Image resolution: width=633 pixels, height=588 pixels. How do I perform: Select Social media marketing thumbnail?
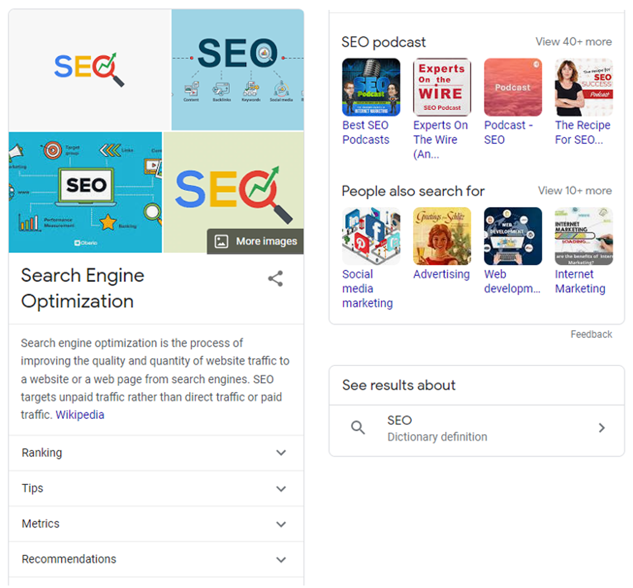click(x=371, y=237)
